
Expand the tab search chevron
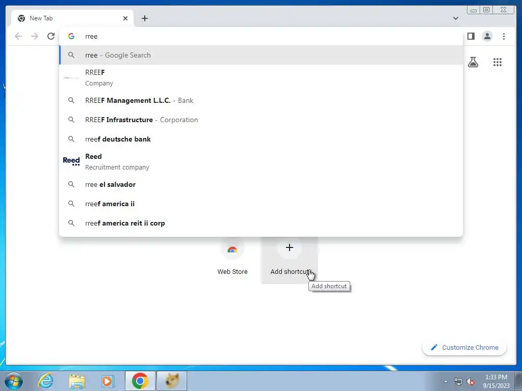tap(455, 18)
